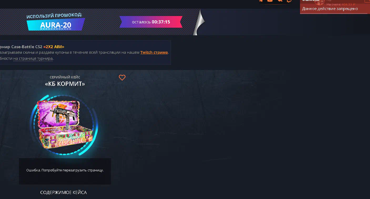370x199 pixels.
Task: Open the YouTube icon in header
Action: pos(270,1)
